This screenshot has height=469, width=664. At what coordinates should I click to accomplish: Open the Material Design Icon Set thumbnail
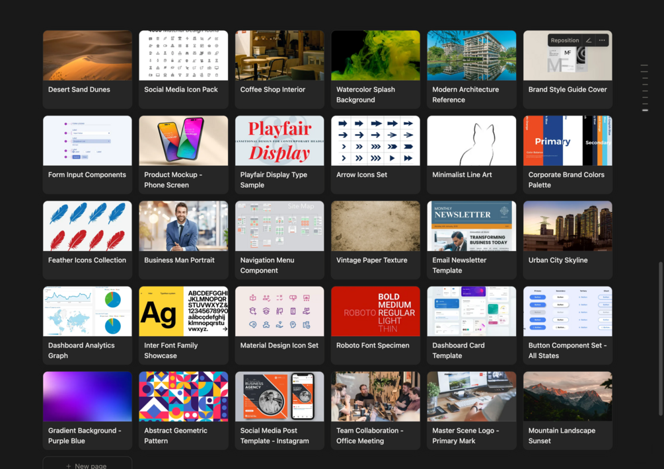click(x=279, y=312)
